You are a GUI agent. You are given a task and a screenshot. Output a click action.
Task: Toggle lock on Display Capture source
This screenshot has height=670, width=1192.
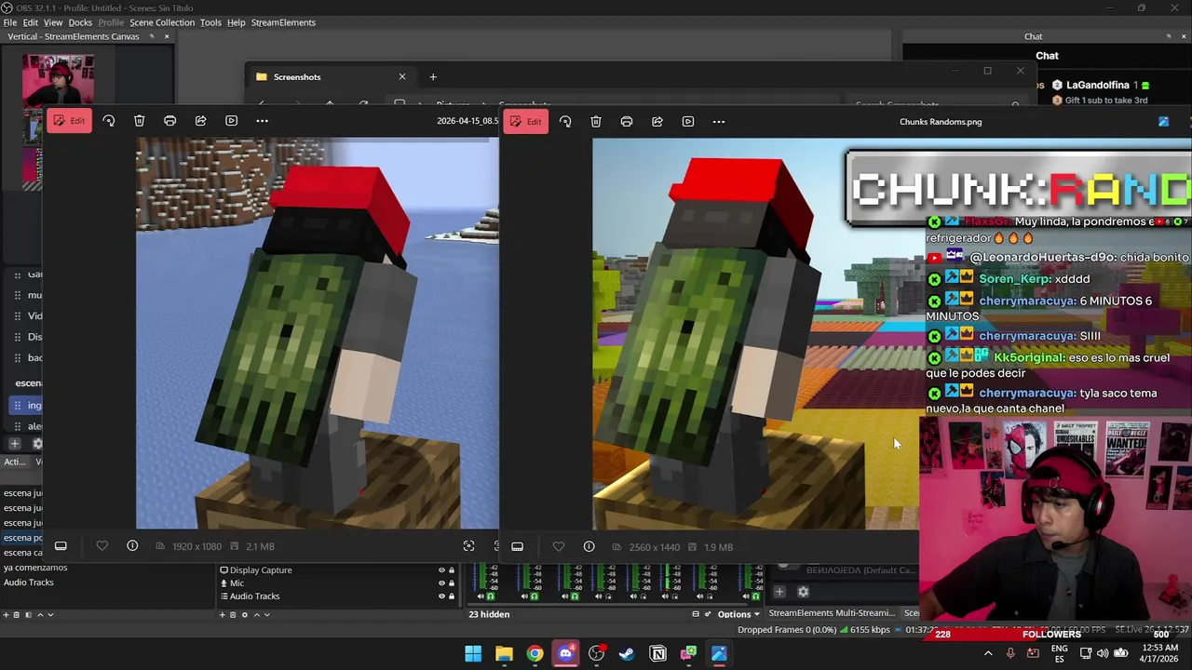(452, 570)
